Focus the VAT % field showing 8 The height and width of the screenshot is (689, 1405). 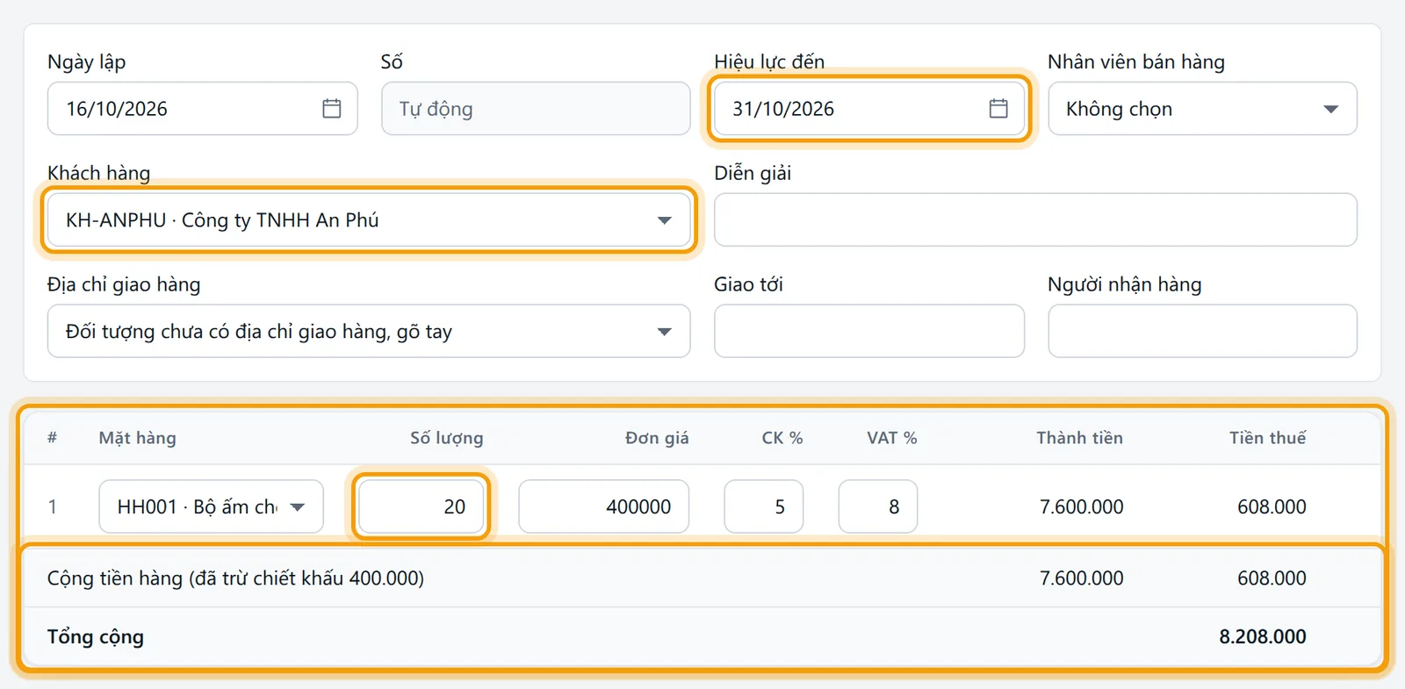click(x=878, y=506)
